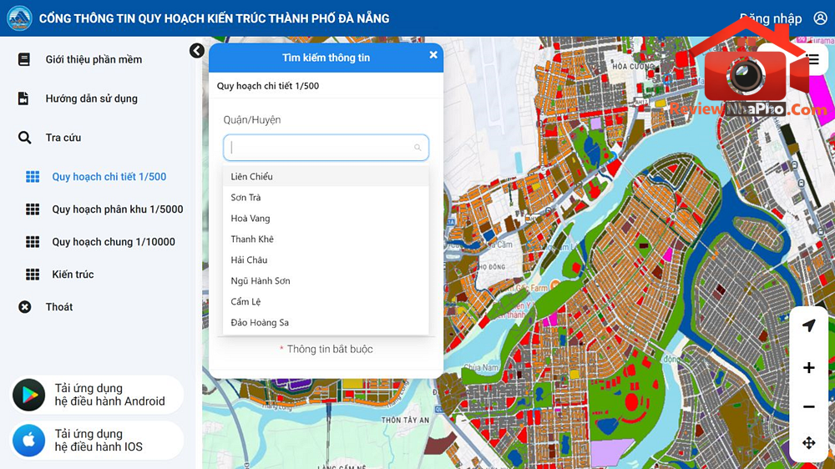Click grid icon beside Kiến trúc

[33, 275]
